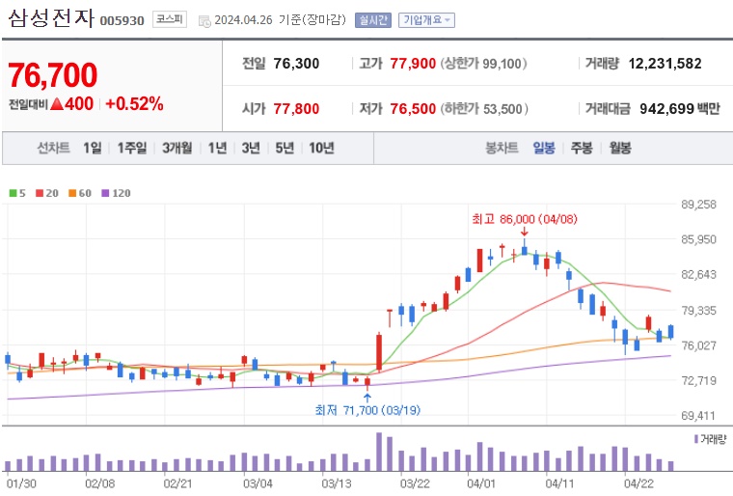Select the 1년 line chart tab
The width and height of the screenshot is (733, 496).
(x=217, y=149)
